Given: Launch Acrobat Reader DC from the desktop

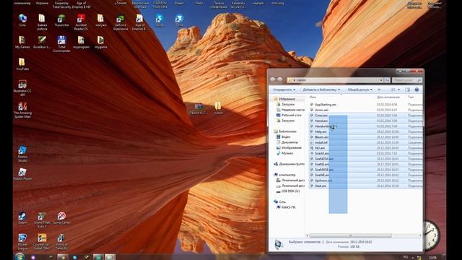Looking at the screenshot, I should (x=81, y=22).
